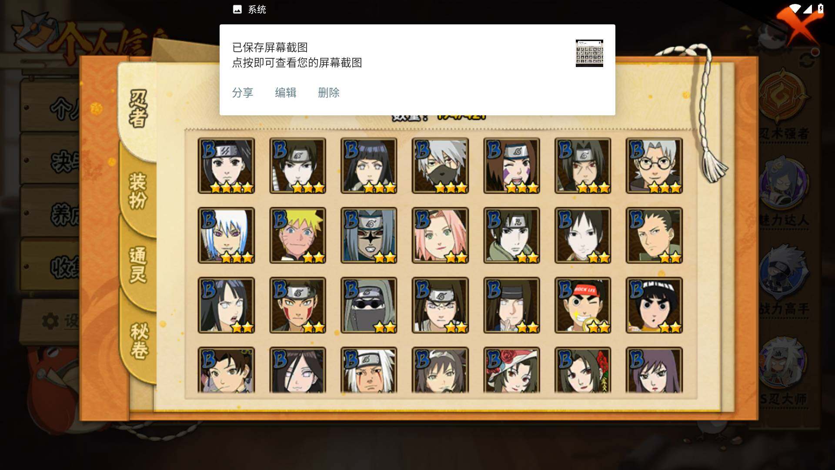Select the red face-paint Kiba portrait
The image size is (835, 470).
click(297, 305)
